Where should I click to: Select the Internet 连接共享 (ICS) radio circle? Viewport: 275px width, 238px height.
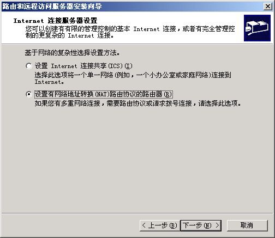coord(29,66)
